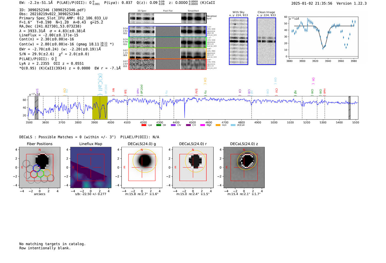Click the red Lyα legend swatch
This screenshot has width=386, height=263.
[x=144, y=125]
